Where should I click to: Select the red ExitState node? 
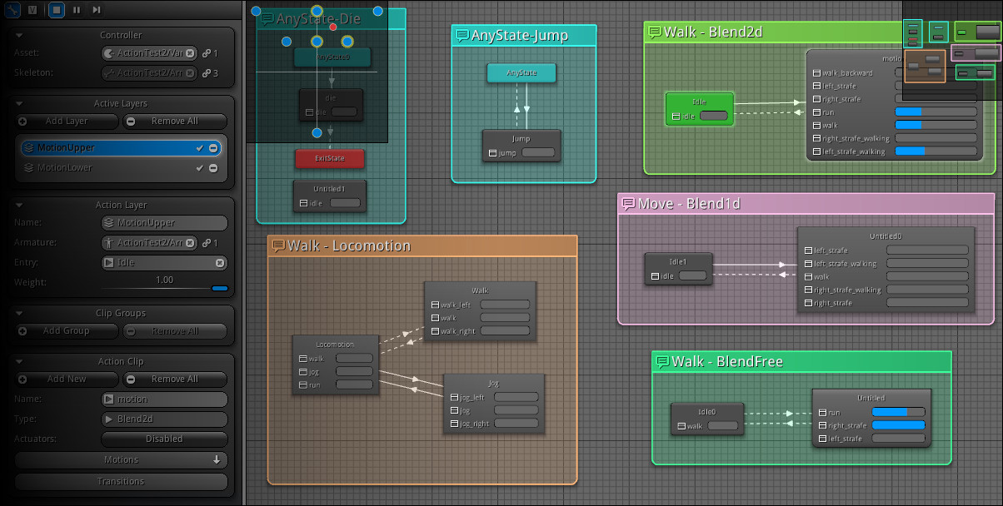coord(330,159)
